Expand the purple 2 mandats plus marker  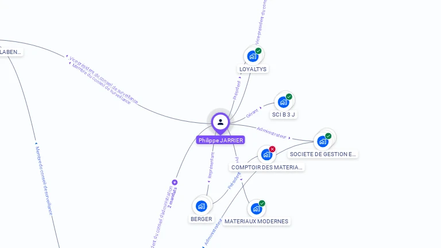[x=175, y=183]
